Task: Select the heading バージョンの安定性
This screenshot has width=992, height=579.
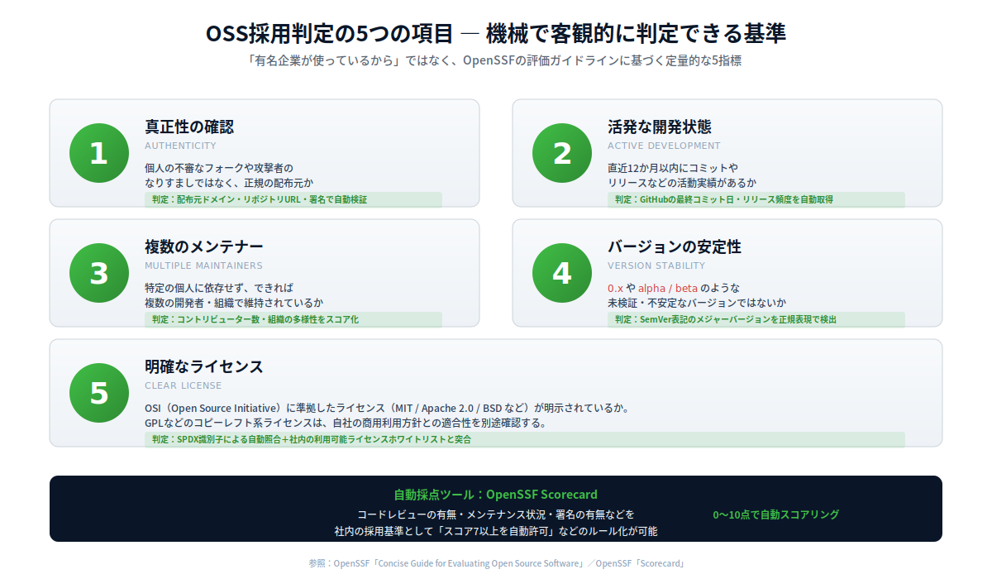Action: pyautogui.click(x=675, y=246)
